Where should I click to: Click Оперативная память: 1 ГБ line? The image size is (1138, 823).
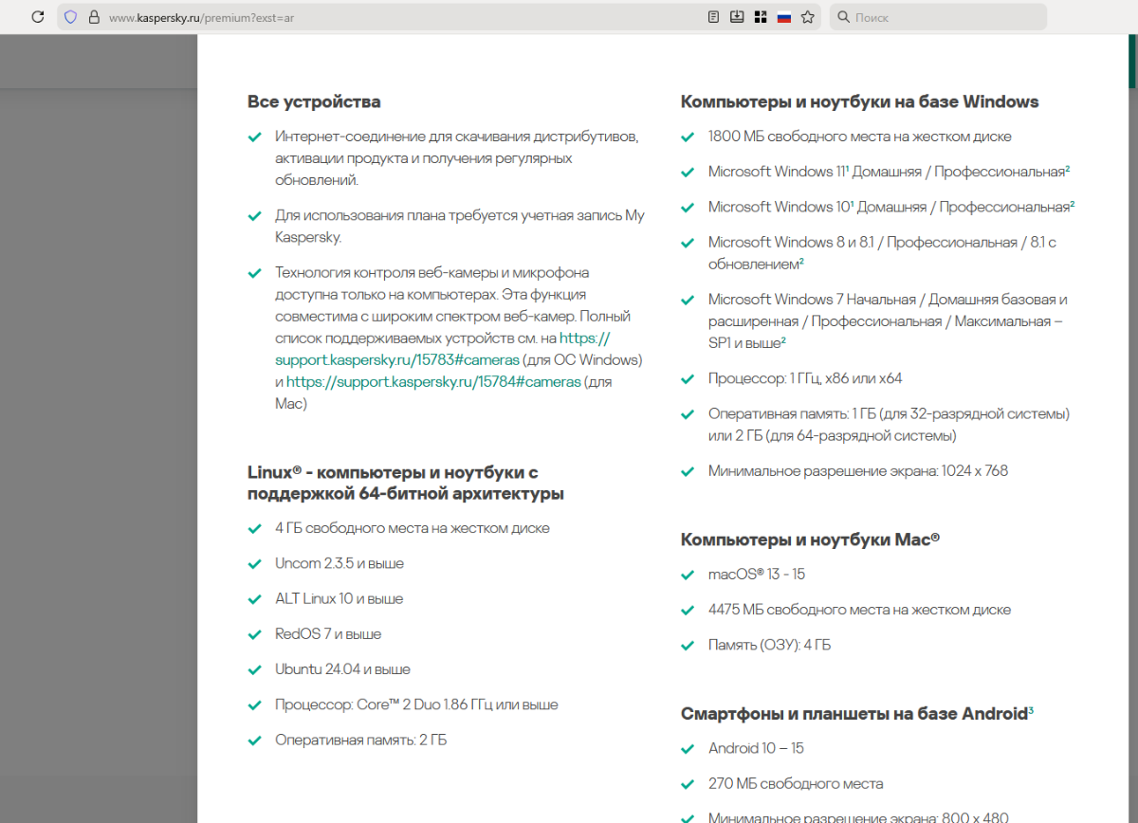[x=889, y=425]
